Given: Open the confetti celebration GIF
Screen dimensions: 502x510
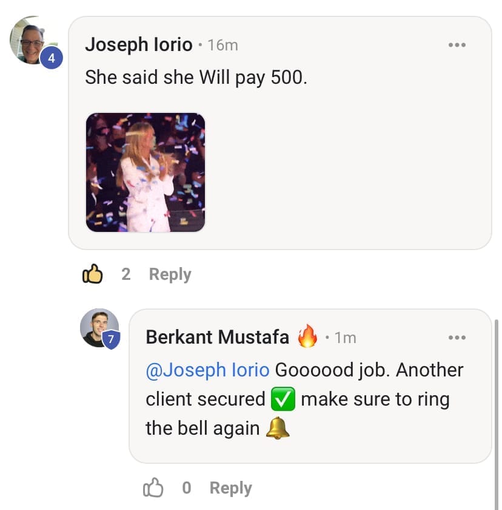Looking at the screenshot, I should [x=146, y=172].
